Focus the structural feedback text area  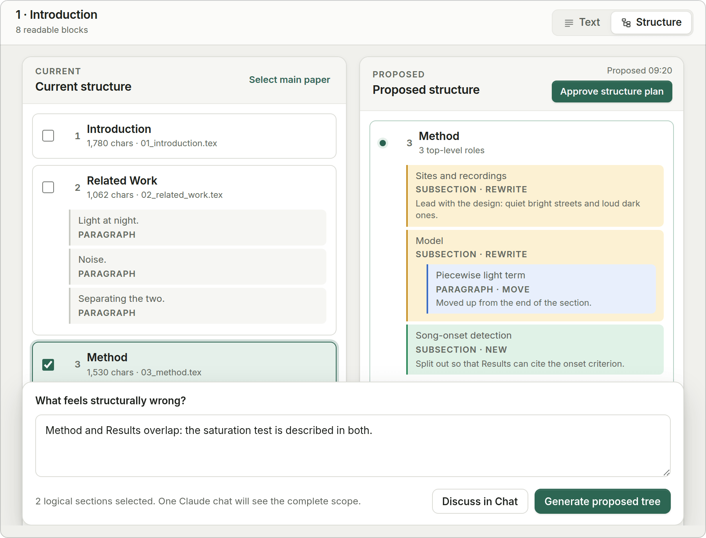353,446
